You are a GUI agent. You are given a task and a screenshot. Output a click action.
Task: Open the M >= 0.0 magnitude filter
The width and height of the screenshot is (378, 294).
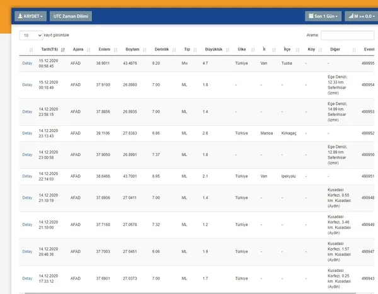click(x=361, y=16)
